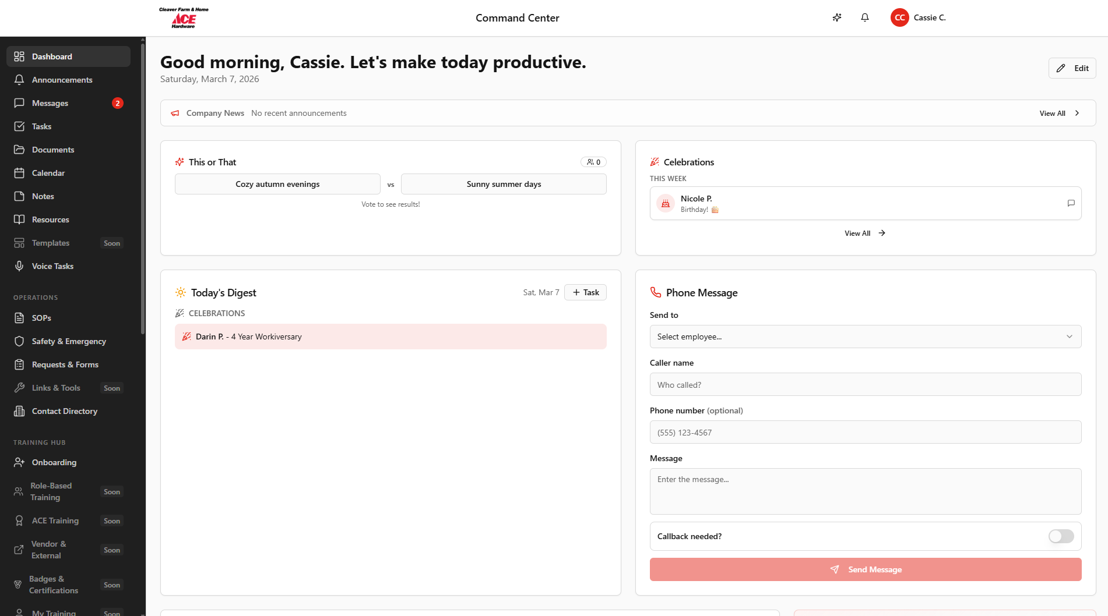The width and height of the screenshot is (1108, 616).
Task: Click the Caller name input field
Action: tap(866, 384)
